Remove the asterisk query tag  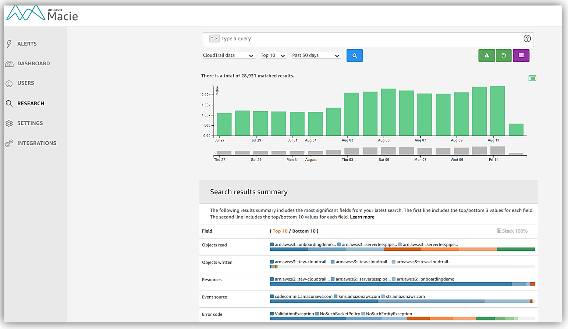pos(216,39)
